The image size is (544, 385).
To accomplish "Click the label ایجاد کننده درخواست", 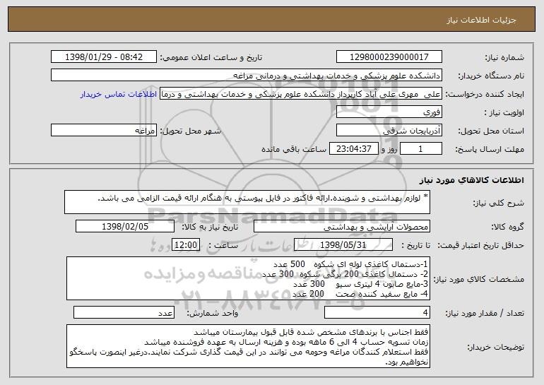I will (485, 95).
